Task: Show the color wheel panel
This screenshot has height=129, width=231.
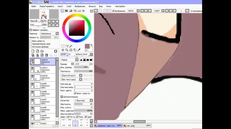Action: tap(62, 11)
